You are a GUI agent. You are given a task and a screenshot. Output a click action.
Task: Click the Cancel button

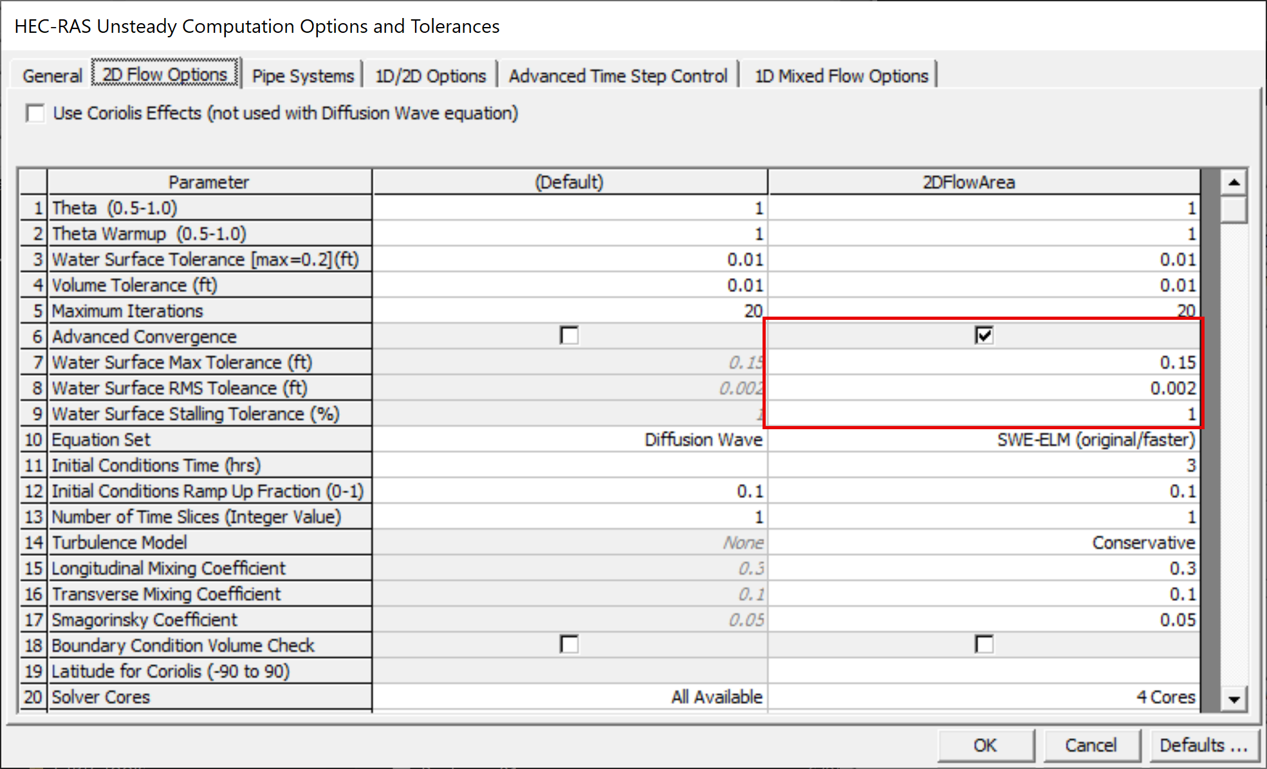(x=1091, y=745)
